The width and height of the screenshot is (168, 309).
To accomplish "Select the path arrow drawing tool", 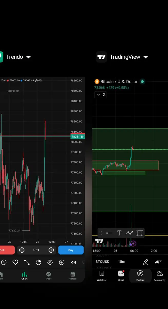I will click(129, 233).
